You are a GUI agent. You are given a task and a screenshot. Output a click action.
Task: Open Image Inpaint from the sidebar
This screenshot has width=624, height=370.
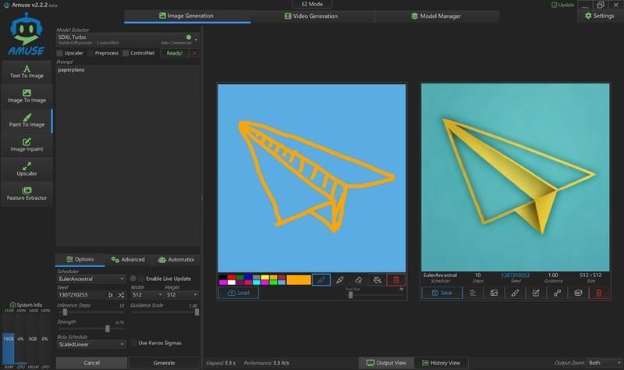(27, 144)
